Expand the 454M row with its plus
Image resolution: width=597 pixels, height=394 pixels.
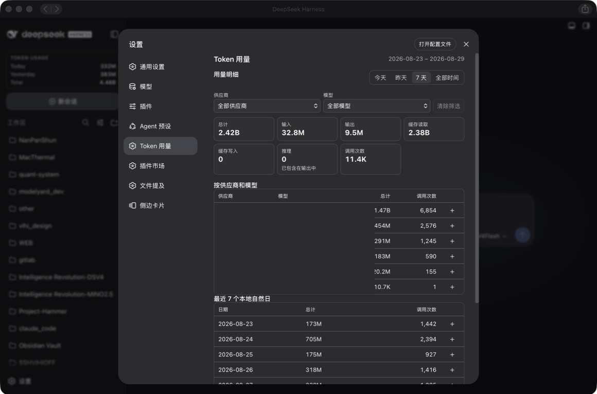pos(452,226)
